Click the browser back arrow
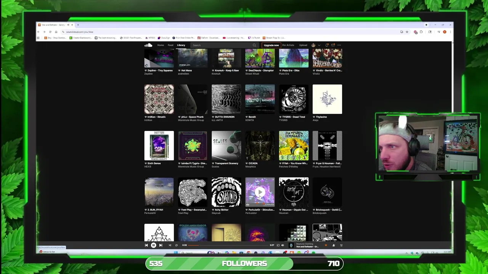The width and height of the screenshot is (488, 274). click(39, 32)
